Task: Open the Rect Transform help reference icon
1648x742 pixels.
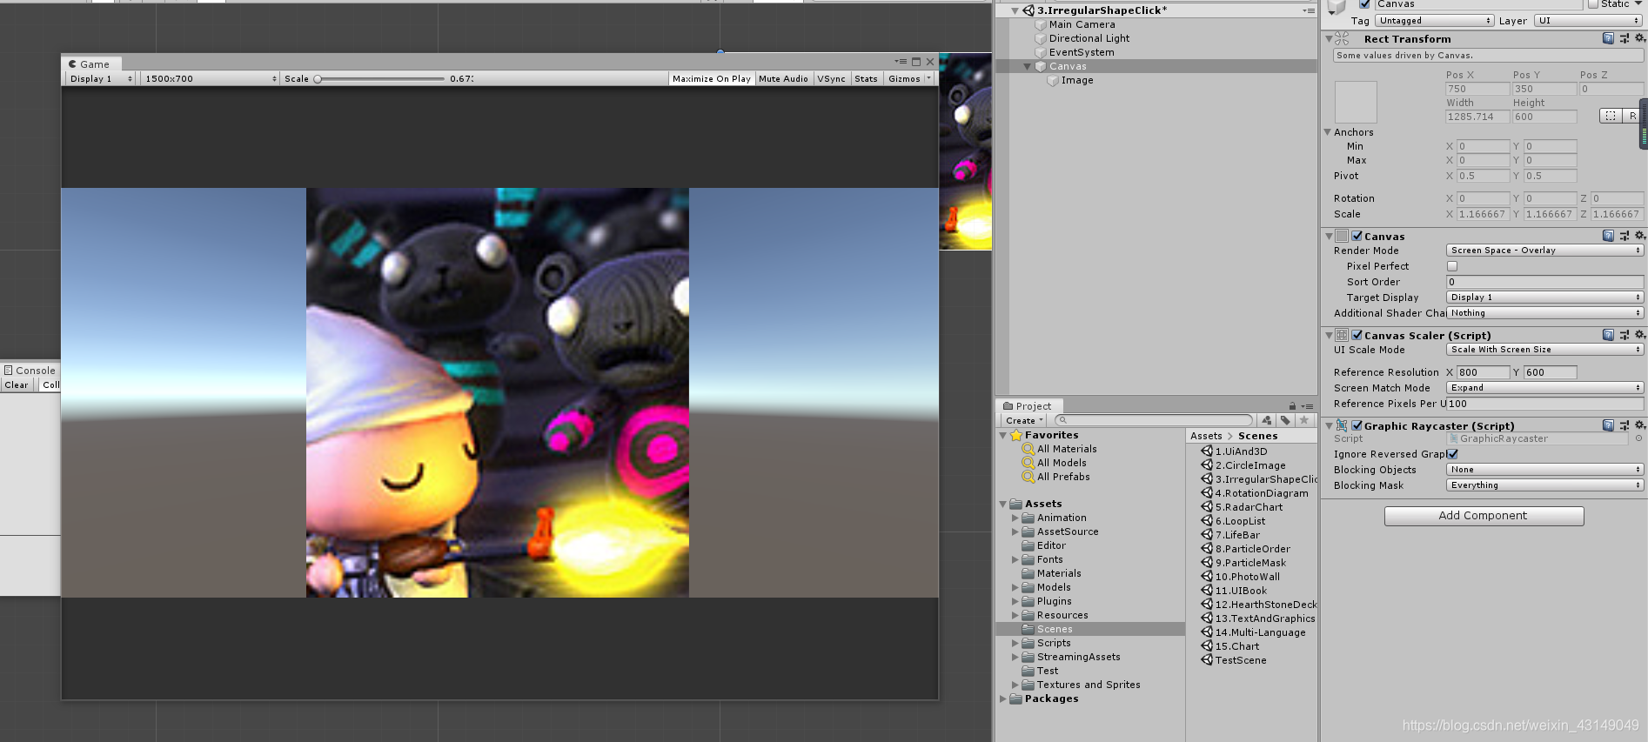Action: click(1608, 38)
